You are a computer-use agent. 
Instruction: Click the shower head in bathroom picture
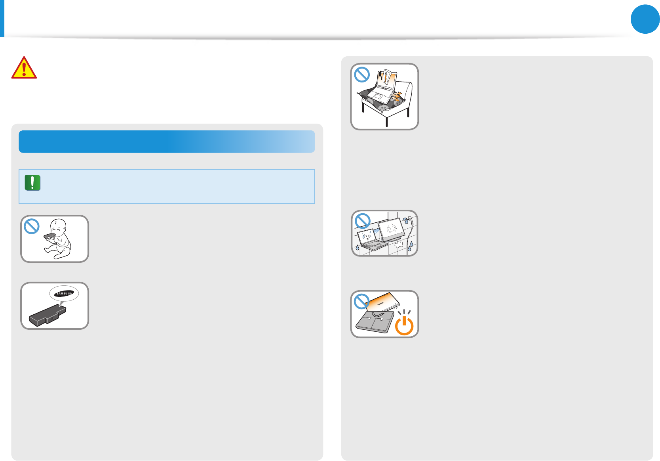[410, 220]
